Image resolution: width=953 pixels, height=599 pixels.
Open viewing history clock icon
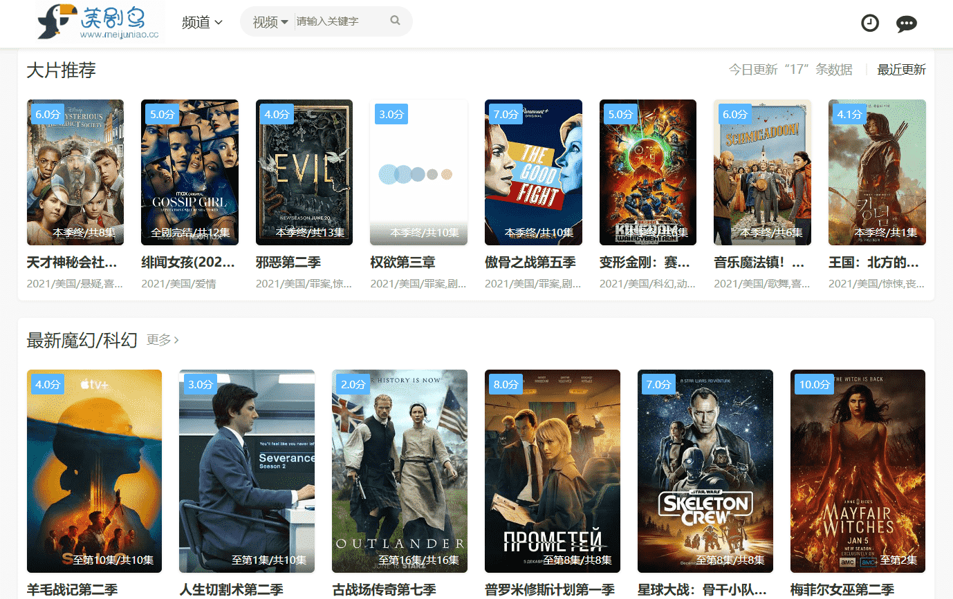click(870, 23)
